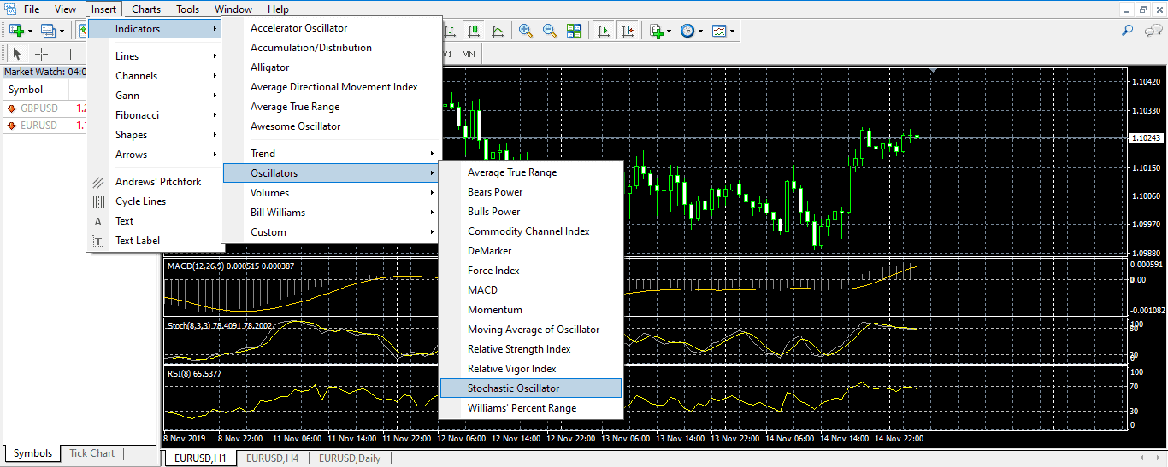
Task: Tile chart windows icon
Action: click(x=574, y=31)
